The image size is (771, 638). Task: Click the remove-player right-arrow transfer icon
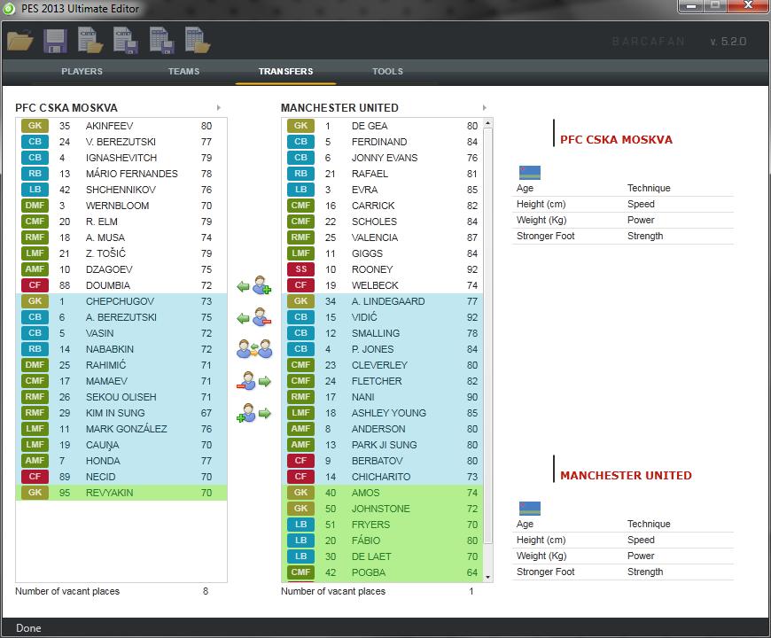(x=254, y=381)
